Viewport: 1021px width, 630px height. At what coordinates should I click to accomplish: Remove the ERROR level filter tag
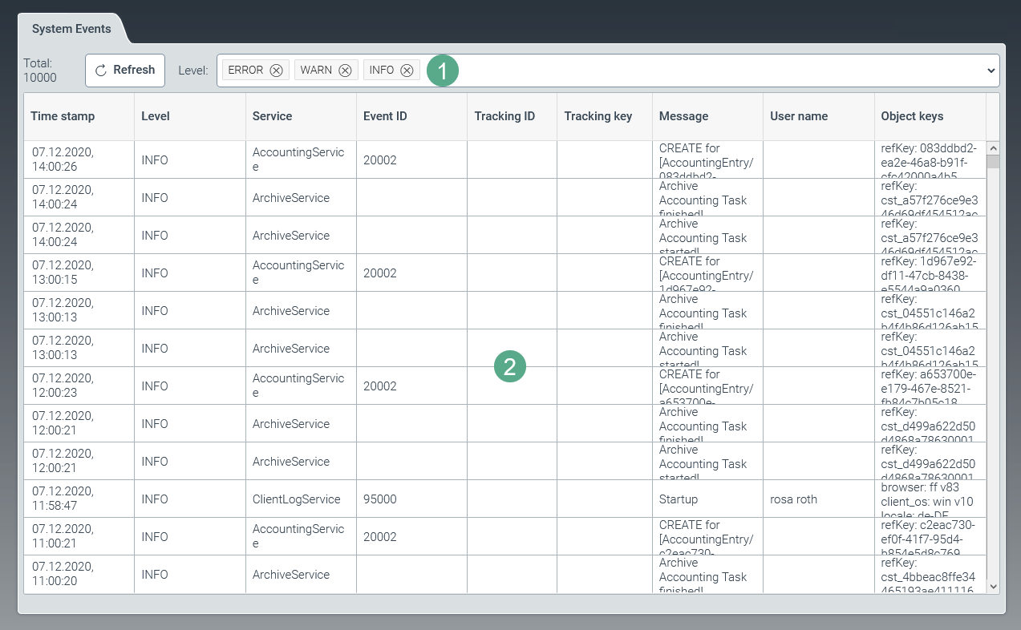click(x=276, y=71)
